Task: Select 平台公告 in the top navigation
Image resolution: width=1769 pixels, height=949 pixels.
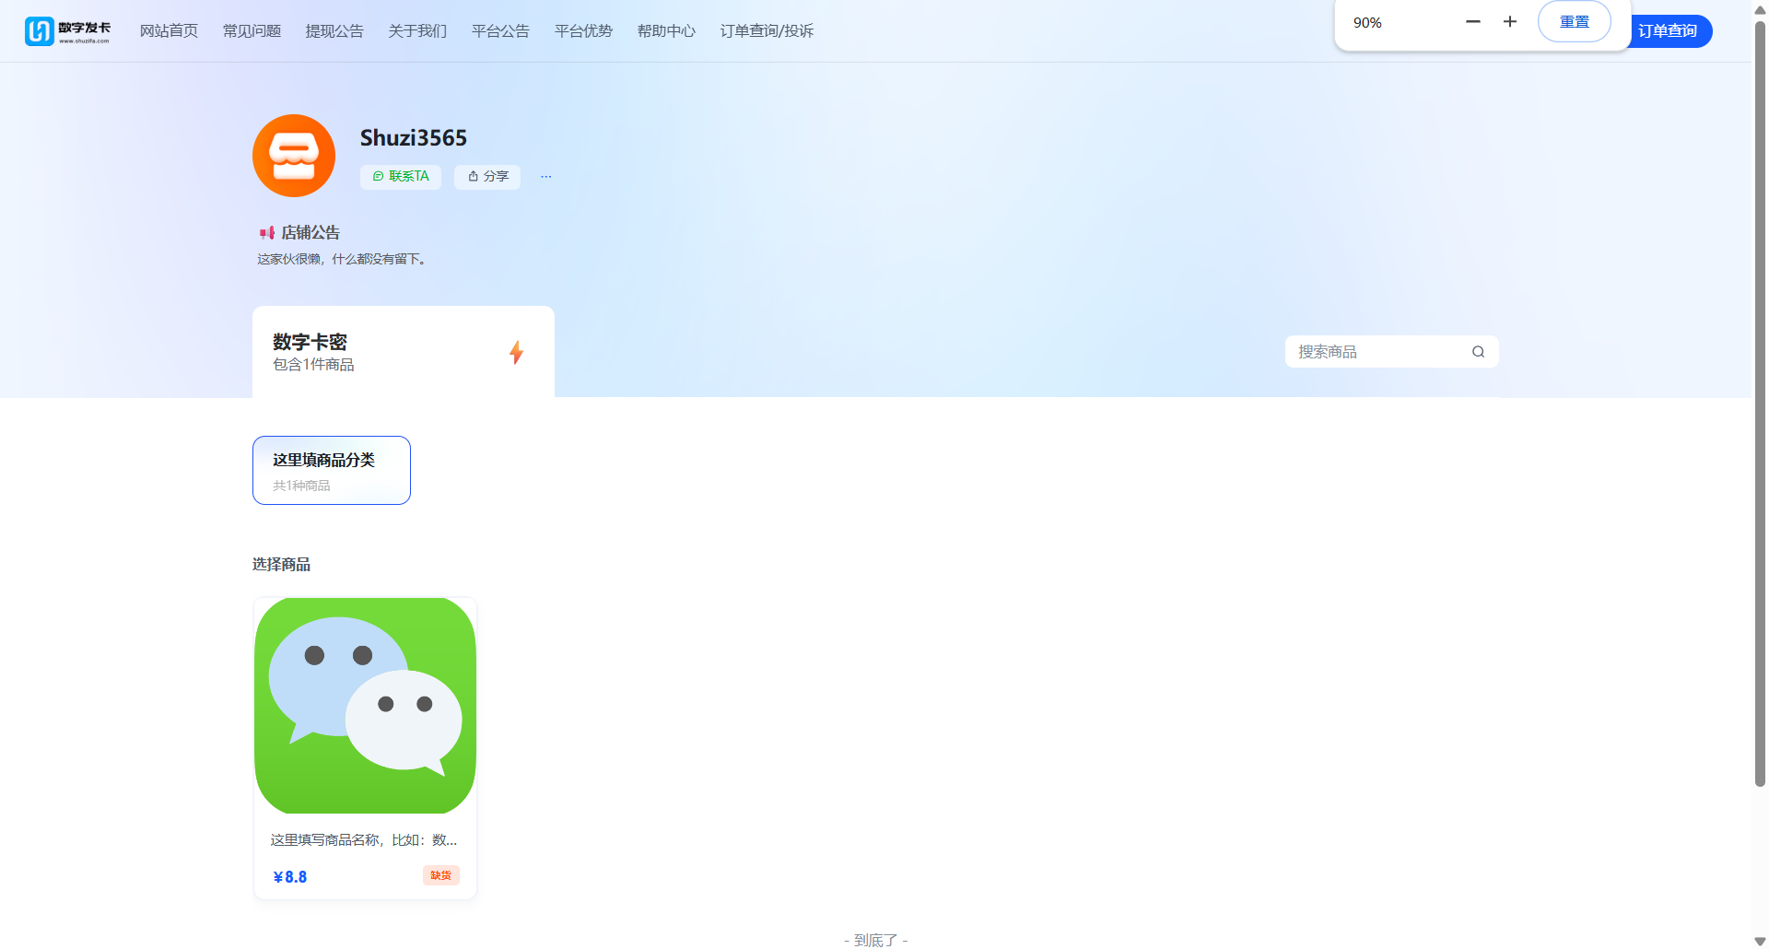Action: [500, 31]
